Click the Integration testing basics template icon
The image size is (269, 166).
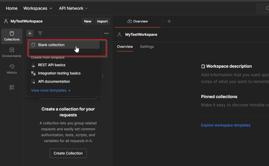(x=33, y=73)
